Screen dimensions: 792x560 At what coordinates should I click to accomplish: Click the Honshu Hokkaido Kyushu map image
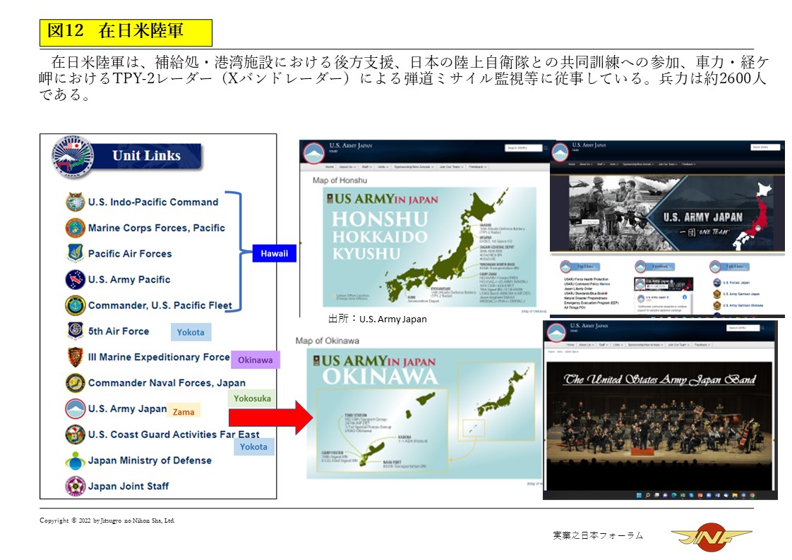(x=429, y=248)
